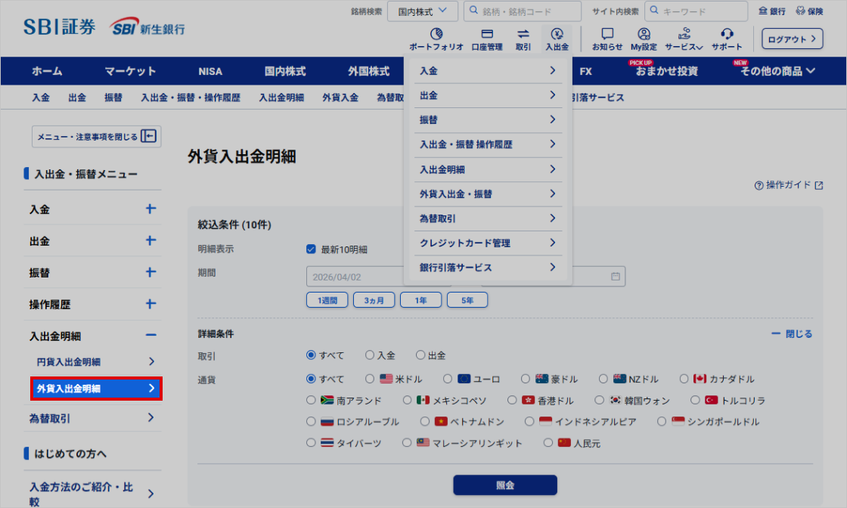The image size is (847, 508).
Task: Click the サポート headset icon
Action: tap(727, 35)
